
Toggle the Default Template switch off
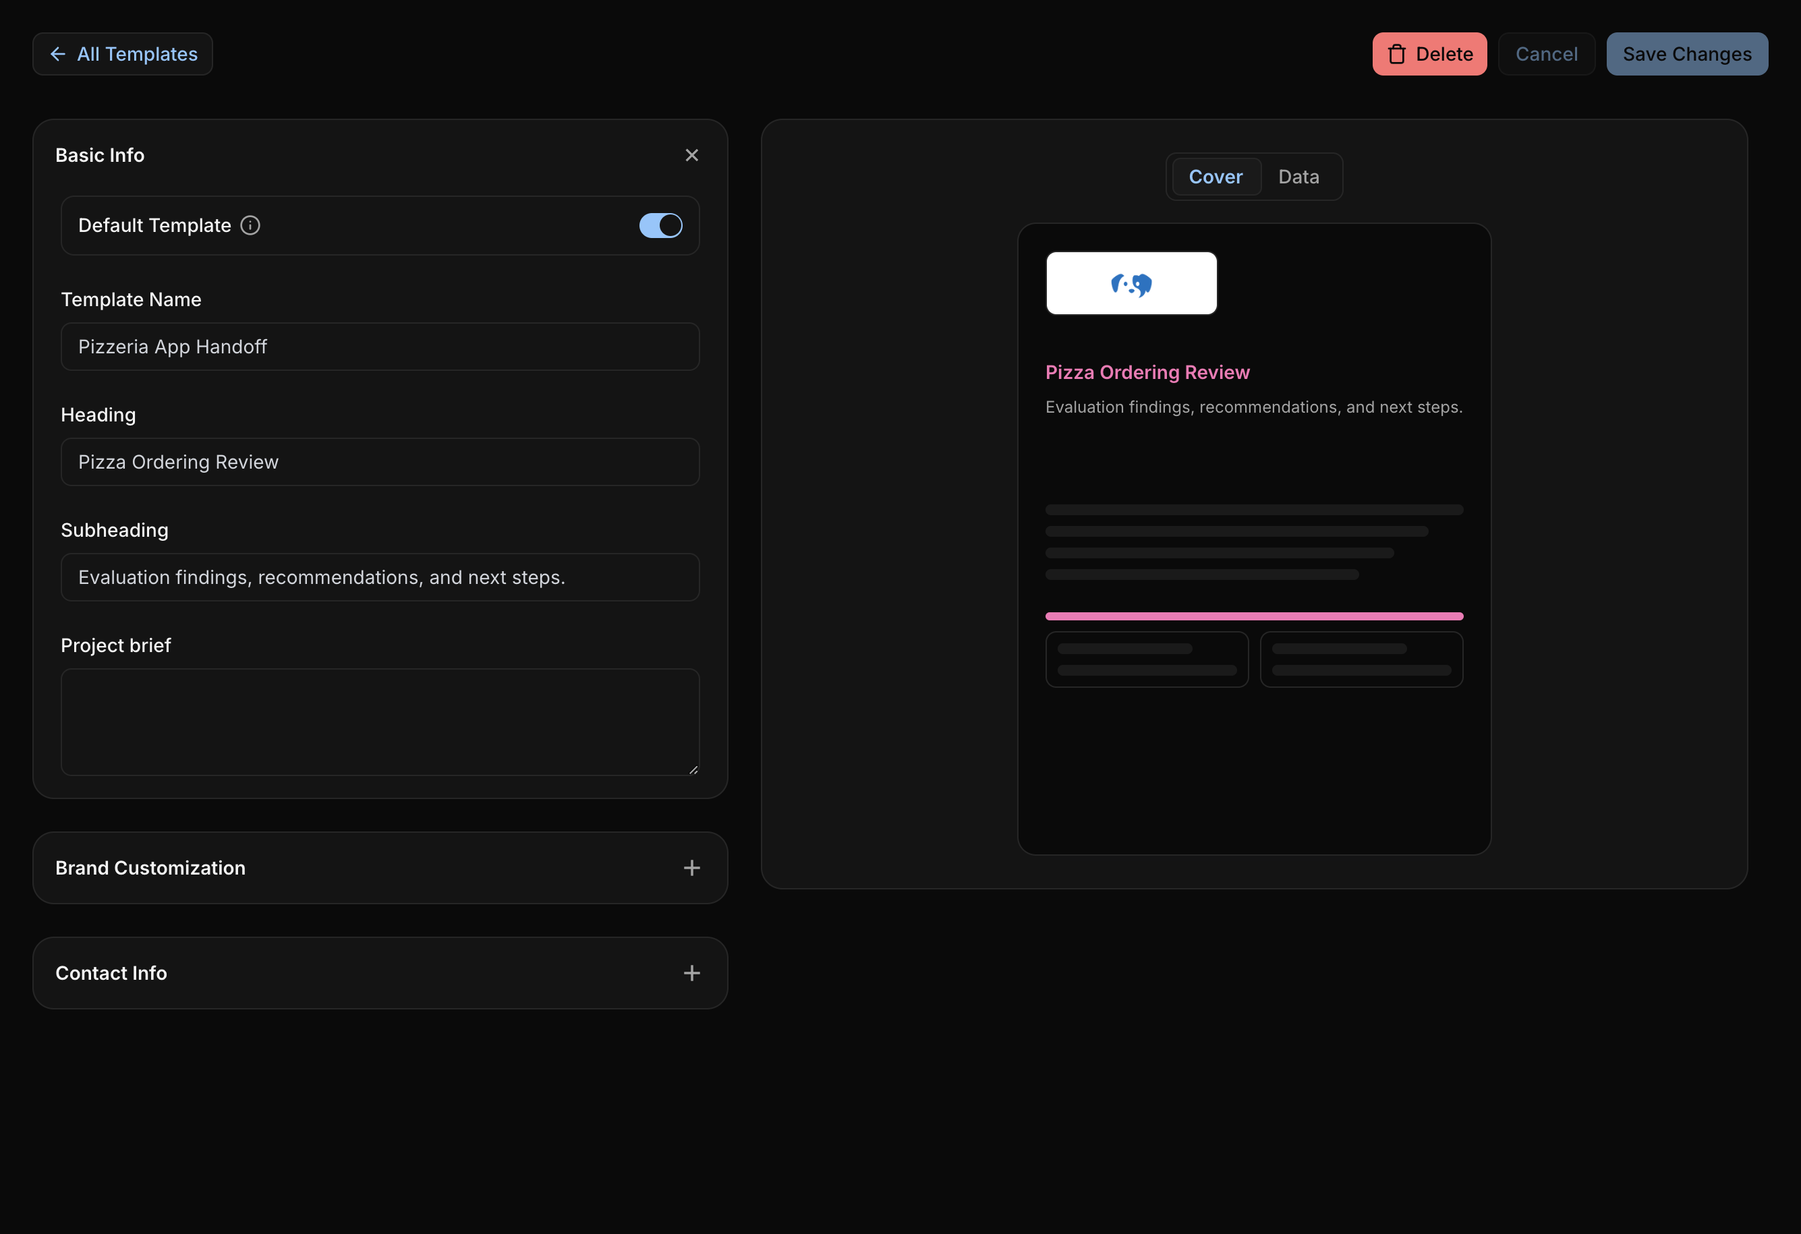tap(660, 225)
